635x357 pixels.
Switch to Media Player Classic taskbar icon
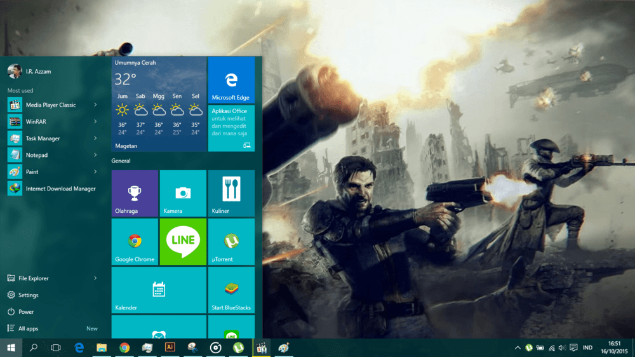tap(261, 347)
